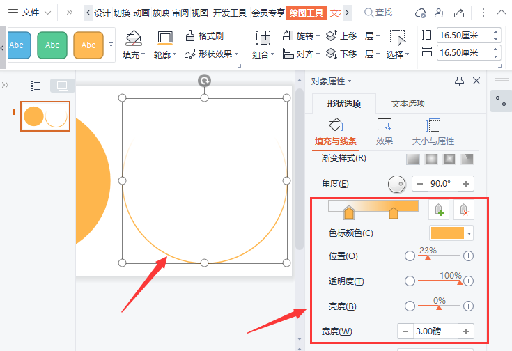Click the add collaborator person icon
Viewport: 512px width, 351px height.
pyautogui.click(x=440, y=13)
